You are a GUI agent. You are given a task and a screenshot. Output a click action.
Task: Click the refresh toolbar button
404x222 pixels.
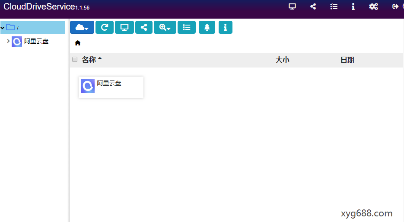click(x=105, y=27)
